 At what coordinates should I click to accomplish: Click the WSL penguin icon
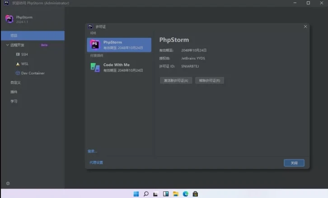18,64
